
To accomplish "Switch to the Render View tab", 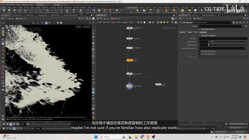I will [30, 15].
